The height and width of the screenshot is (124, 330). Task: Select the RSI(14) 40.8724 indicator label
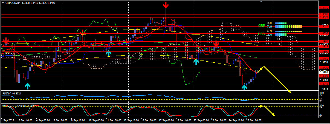click(12, 94)
